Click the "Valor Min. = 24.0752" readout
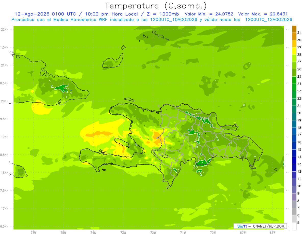This screenshot has width=306, height=236. (209, 14)
